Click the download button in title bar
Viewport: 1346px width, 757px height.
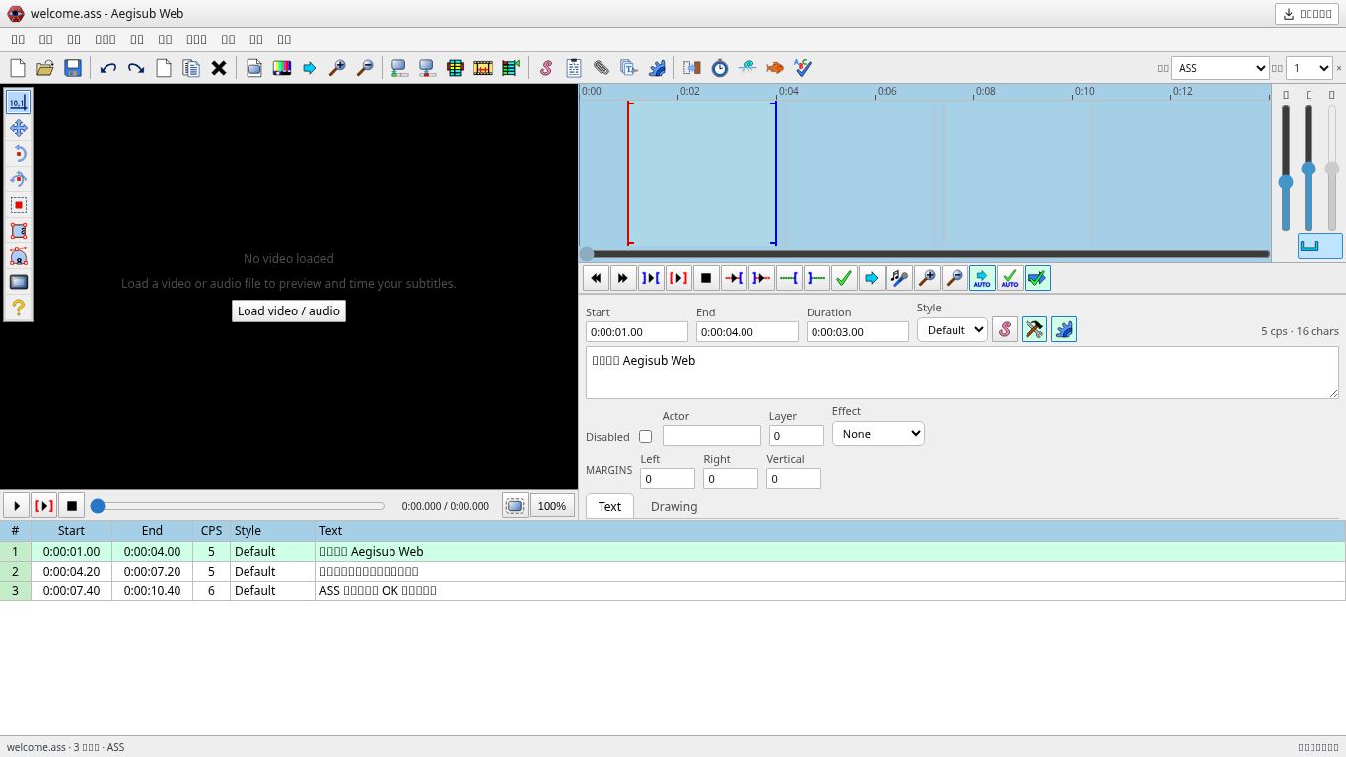[x=1308, y=13]
